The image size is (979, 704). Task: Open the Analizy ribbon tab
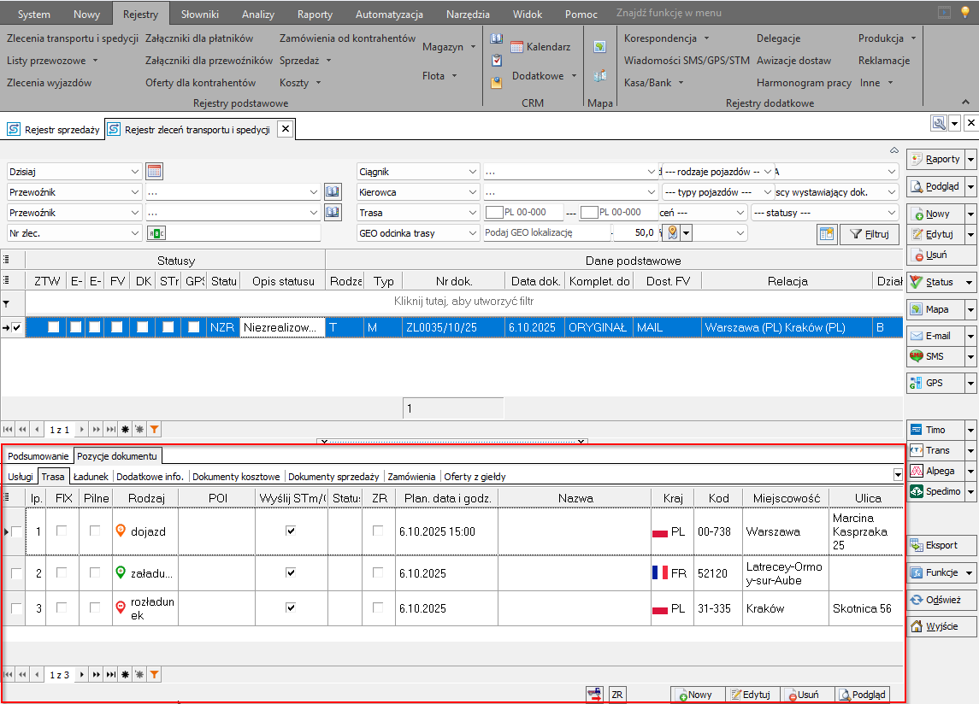coord(257,14)
